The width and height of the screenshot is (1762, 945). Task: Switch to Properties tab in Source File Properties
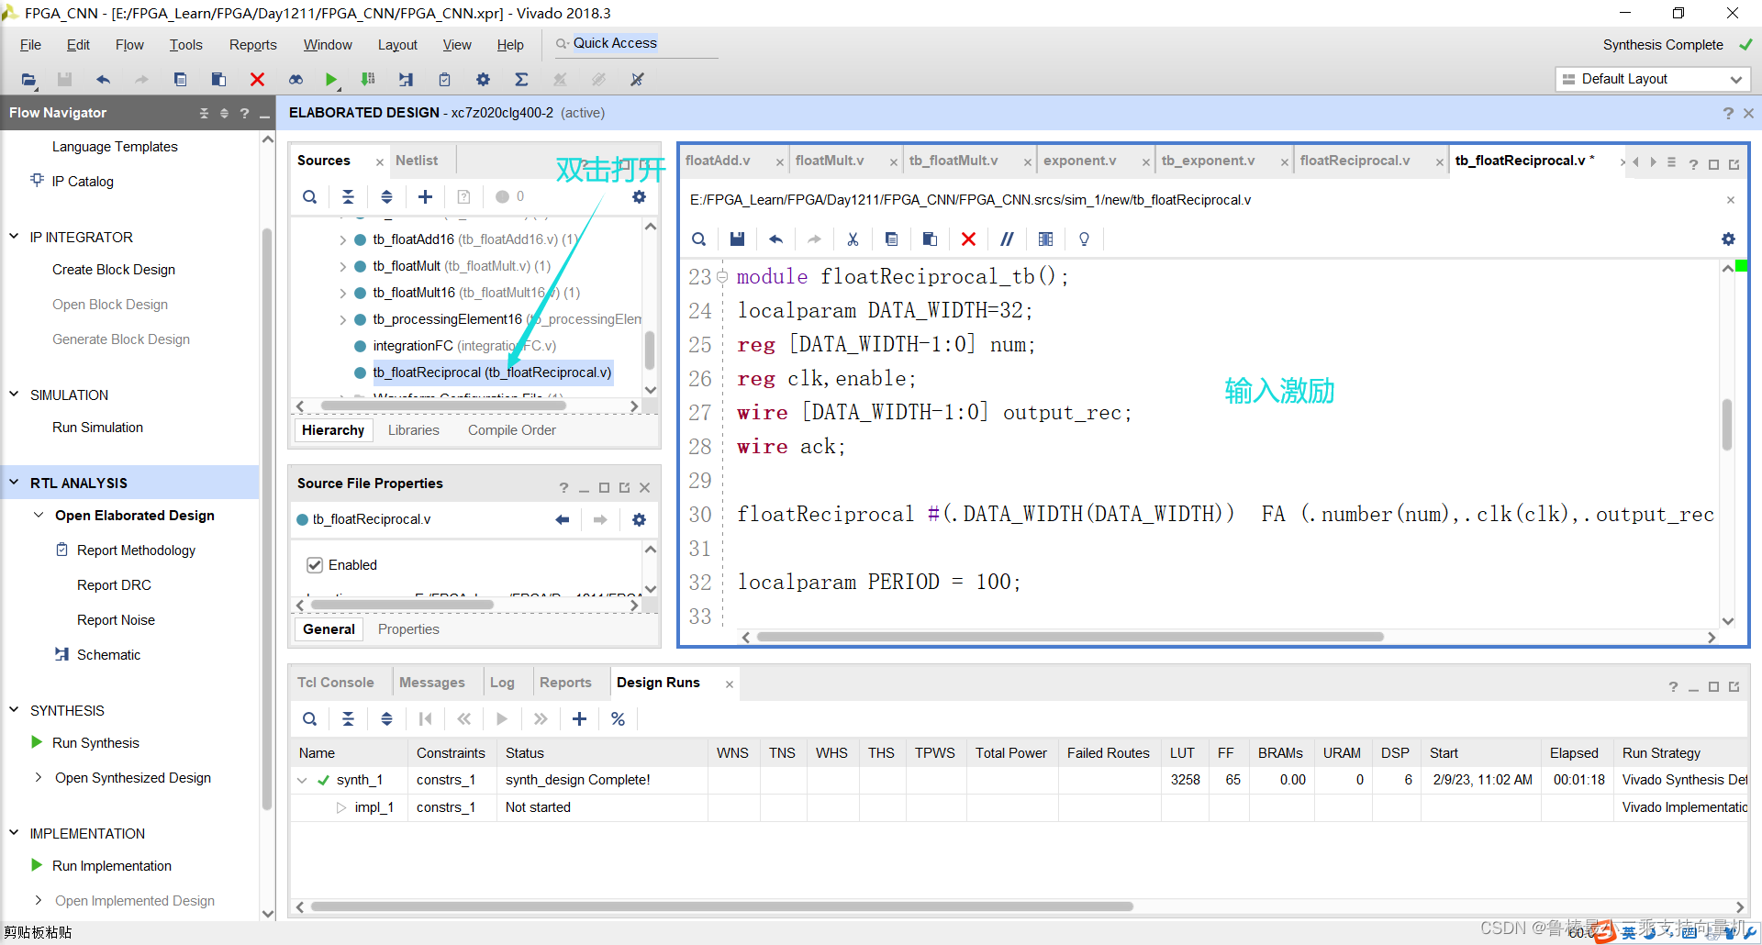click(x=408, y=629)
